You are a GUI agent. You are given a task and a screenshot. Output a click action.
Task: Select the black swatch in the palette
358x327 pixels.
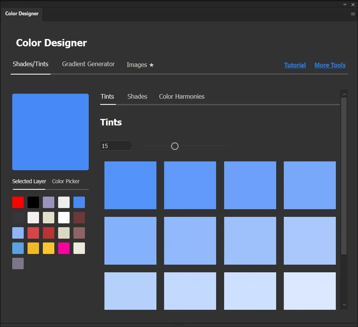click(x=33, y=202)
